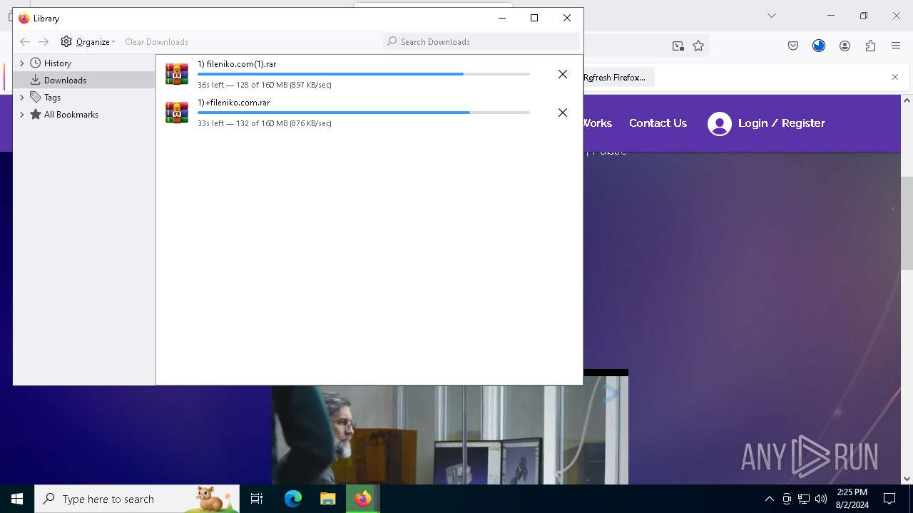Click taskbar Type here to search box

[137, 499]
